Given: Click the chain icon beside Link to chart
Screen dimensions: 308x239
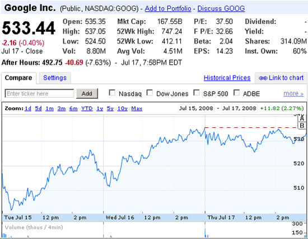Looking at the screenshot, I should tap(263, 78).
